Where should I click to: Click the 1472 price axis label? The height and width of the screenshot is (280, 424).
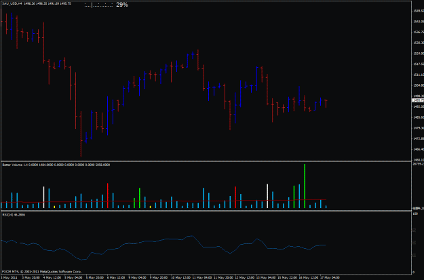419,138
